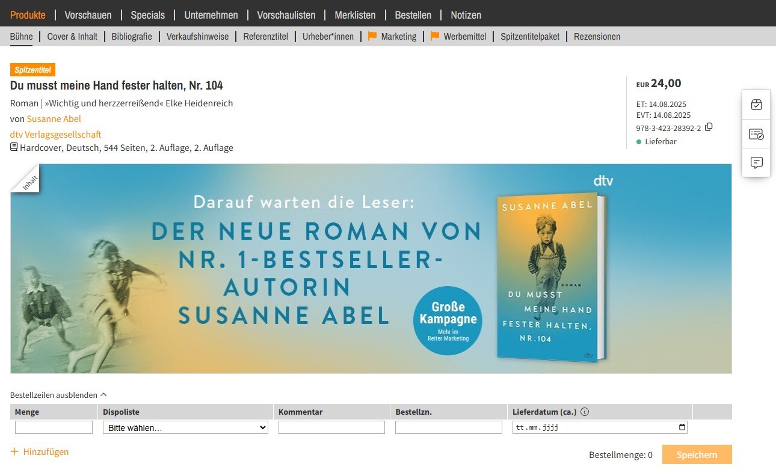Focus the Menge input field
Viewport: 776px width, 473px height.
pos(54,427)
